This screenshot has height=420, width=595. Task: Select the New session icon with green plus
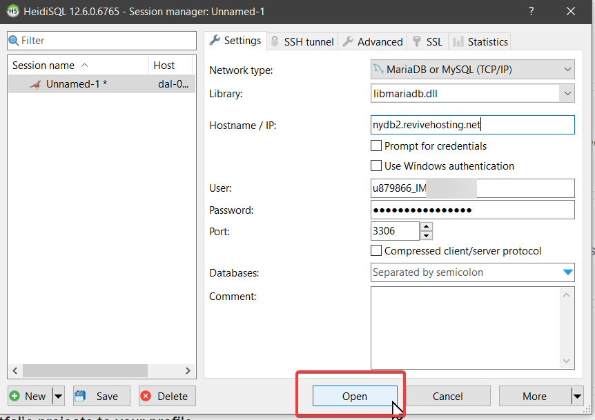(15, 396)
